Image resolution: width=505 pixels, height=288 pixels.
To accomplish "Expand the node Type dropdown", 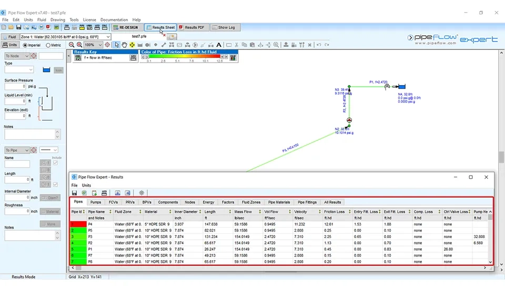I will coord(31,69).
